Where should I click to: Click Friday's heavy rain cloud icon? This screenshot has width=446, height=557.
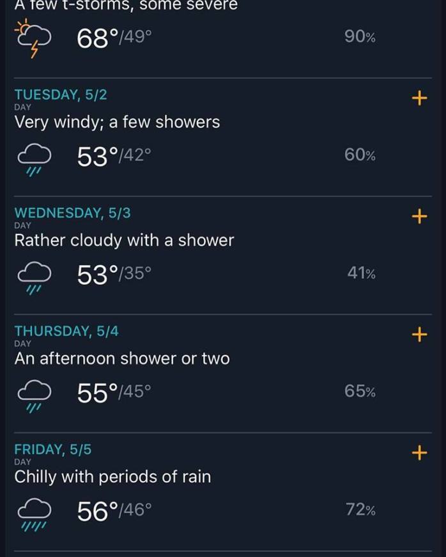click(x=33, y=512)
